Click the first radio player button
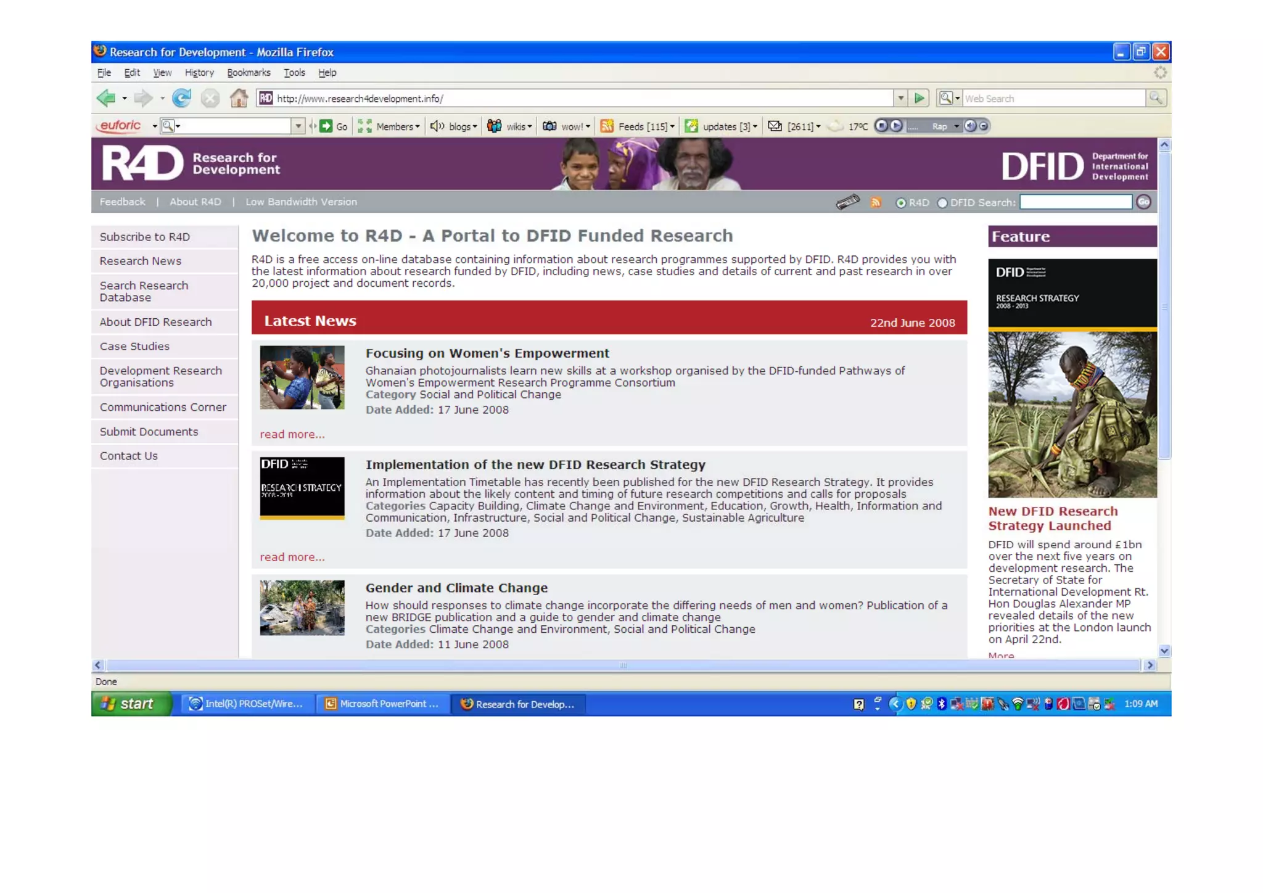Image resolution: width=1263 pixels, height=893 pixels. 881,126
